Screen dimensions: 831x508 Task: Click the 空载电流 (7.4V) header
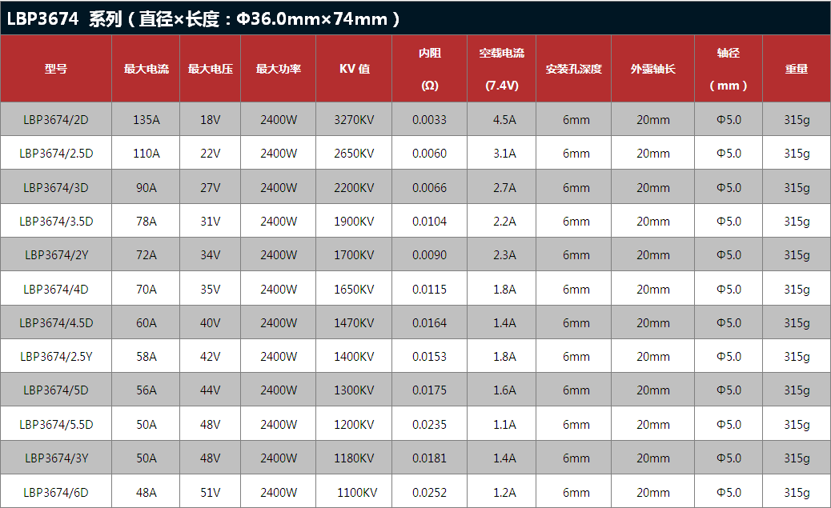(x=501, y=69)
